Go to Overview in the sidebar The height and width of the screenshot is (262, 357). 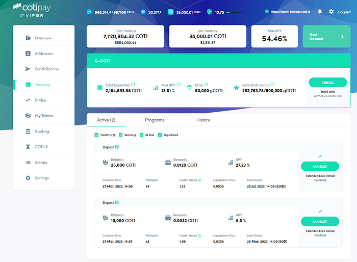coord(44,38)
